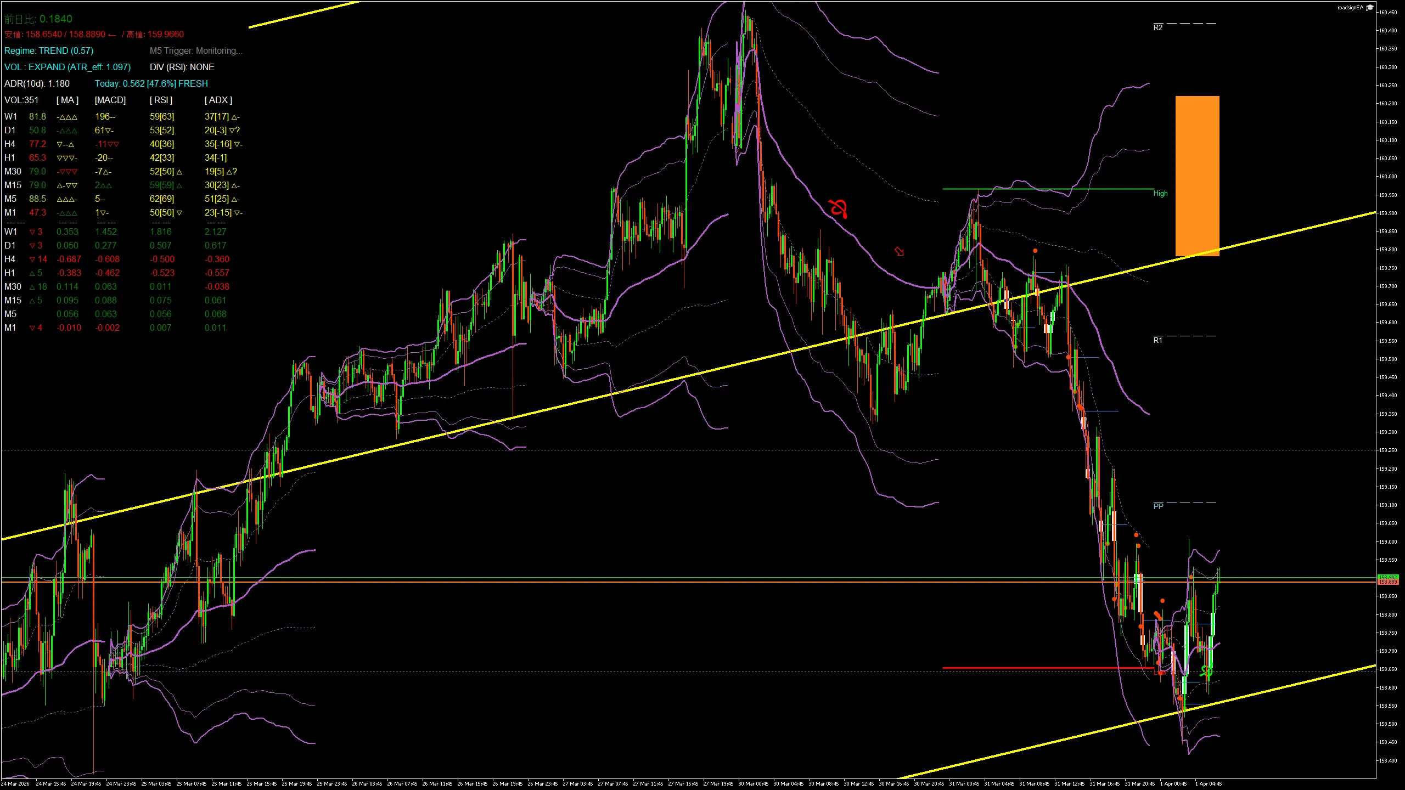The image size is (1405, 790).
Task: Click the M5 Trigger: Monitoring status text
Action: point(196,50)
